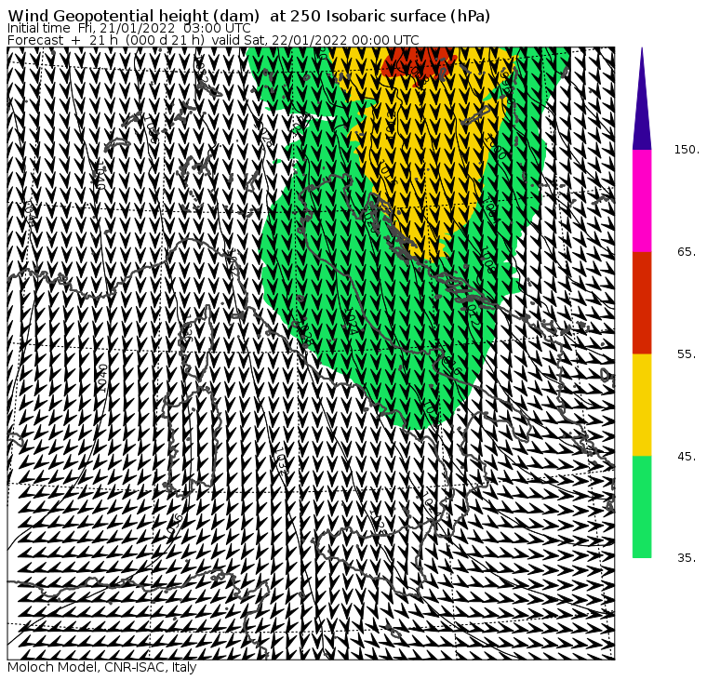Image resolution: width=707 pixels, height=680 pixels.
Task: Click the 'Forecast + 21 h' validity line
Action: [213, 40]
